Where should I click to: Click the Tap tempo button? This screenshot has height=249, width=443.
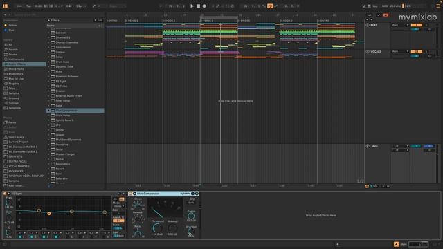coord(28,6)
